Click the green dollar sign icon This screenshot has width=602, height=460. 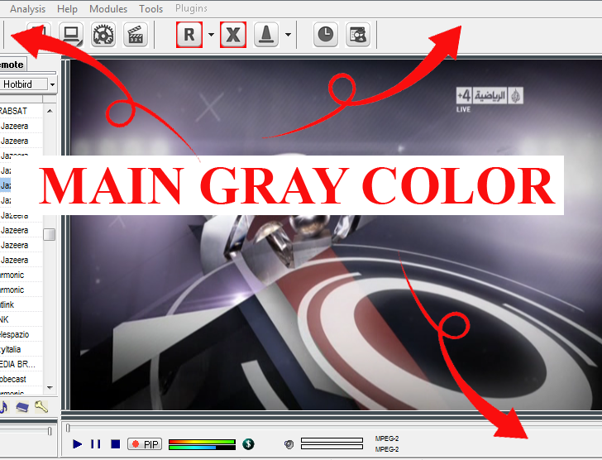[x=248, y=444]
